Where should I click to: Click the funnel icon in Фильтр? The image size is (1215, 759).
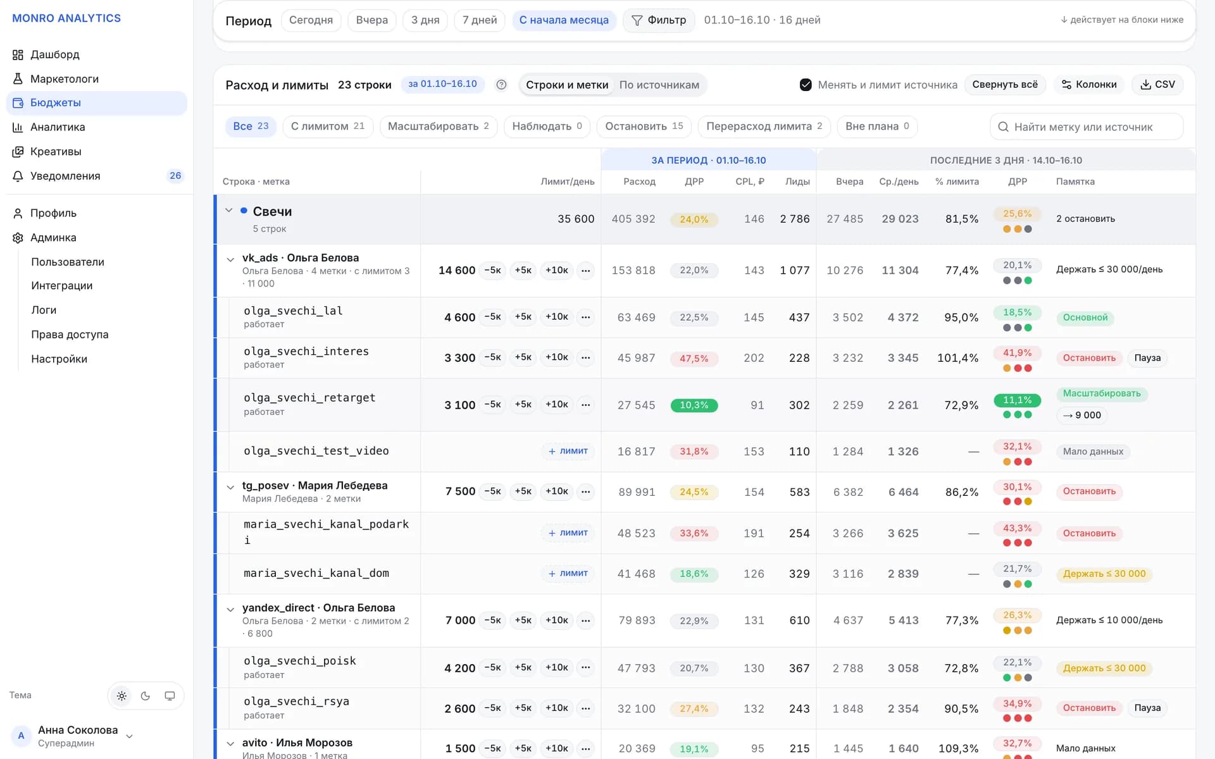(637, 20)
